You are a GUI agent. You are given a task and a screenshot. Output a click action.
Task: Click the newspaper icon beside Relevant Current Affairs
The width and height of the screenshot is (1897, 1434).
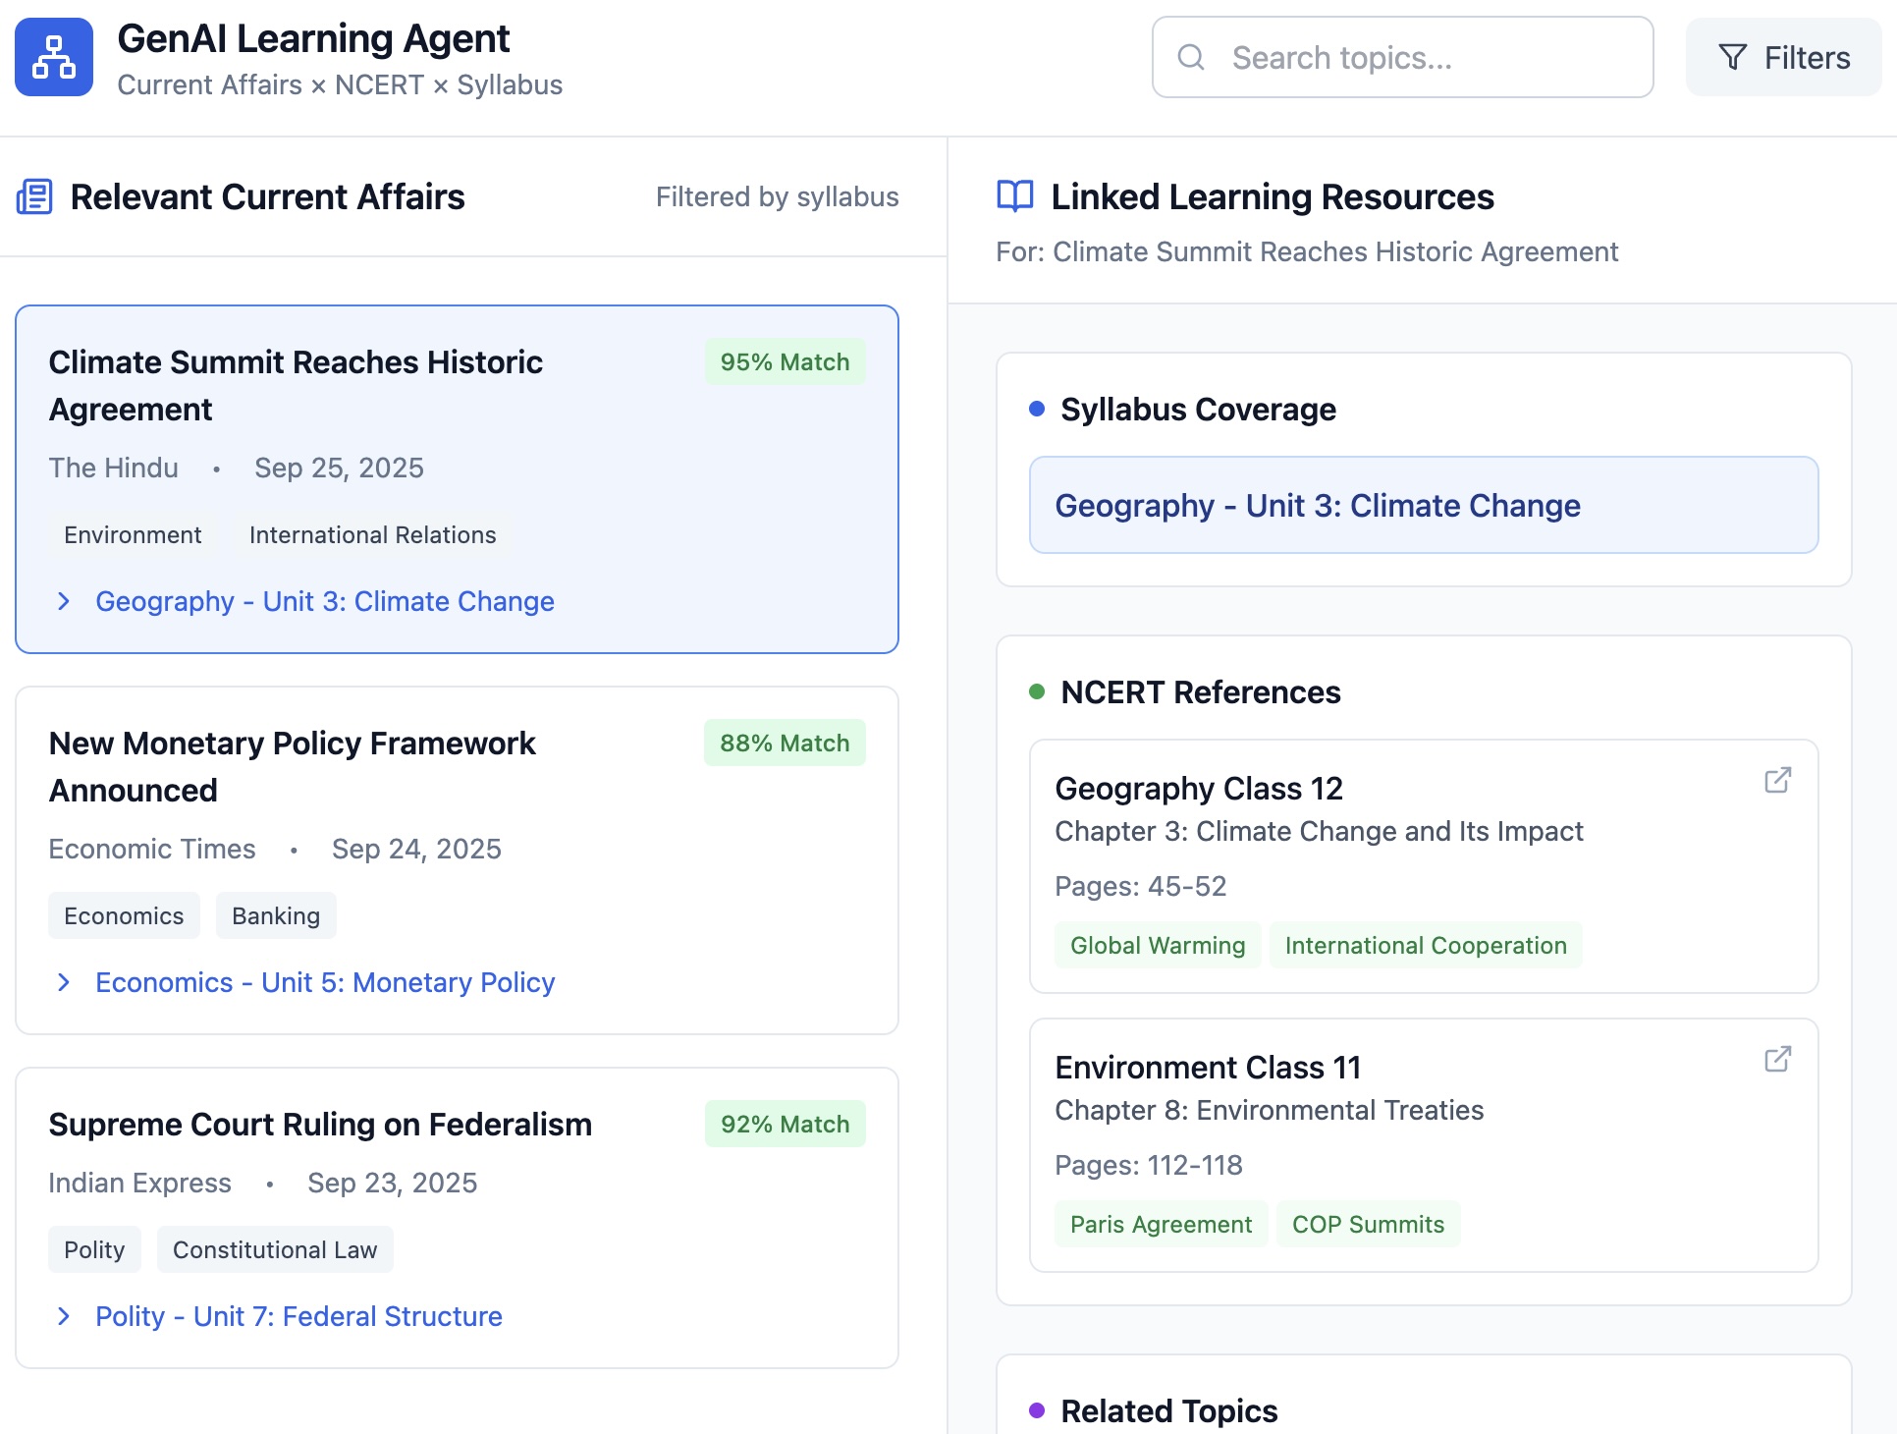pos(34,196)
